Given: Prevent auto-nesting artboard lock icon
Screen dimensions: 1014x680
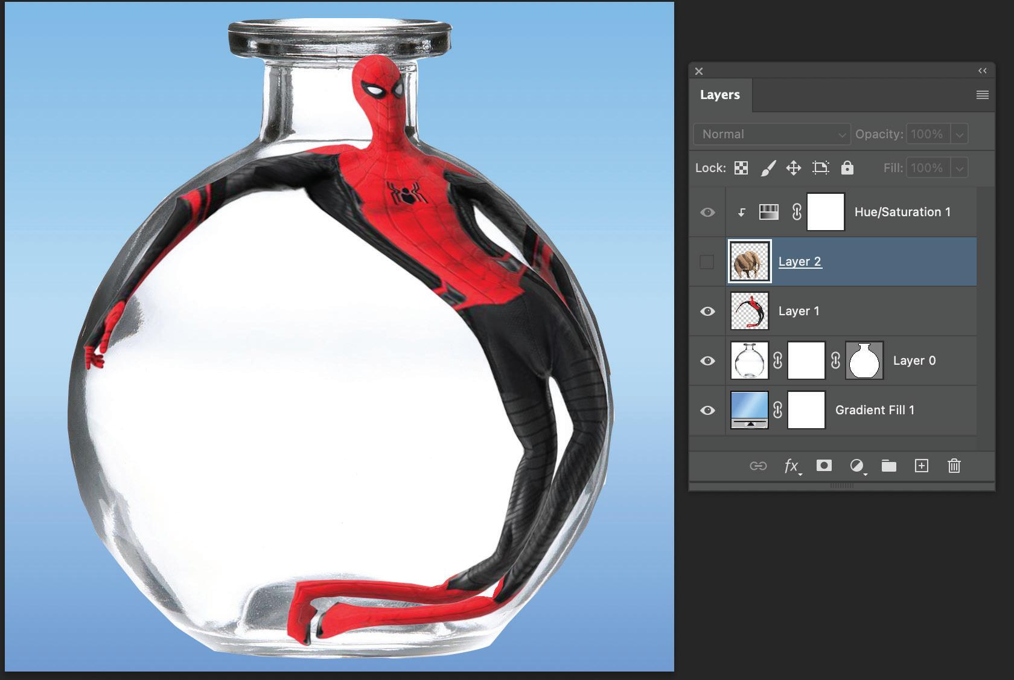Looking at the screenshot, I should click(x=821, y=168).
